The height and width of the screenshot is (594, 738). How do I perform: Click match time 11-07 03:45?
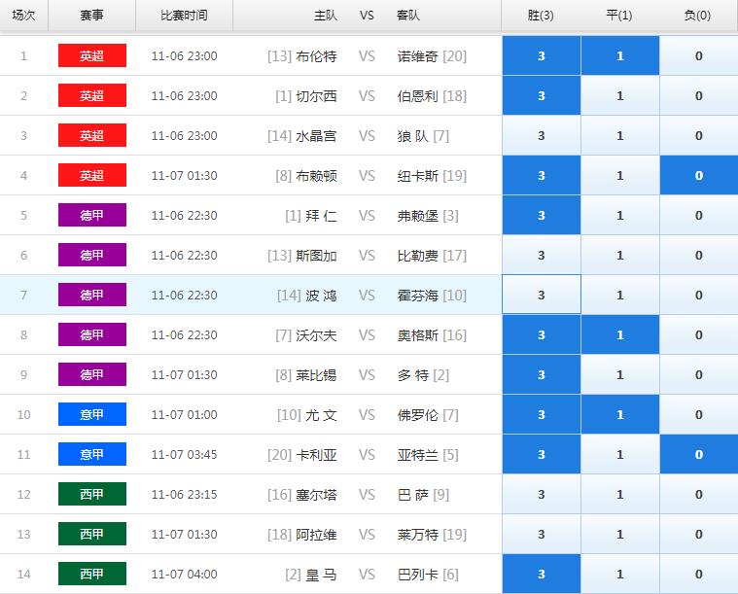[184, 455]
